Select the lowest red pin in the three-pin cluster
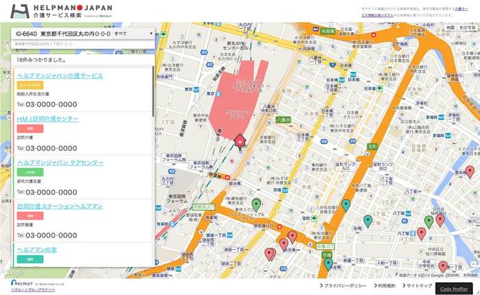Viewport: 480px width, 295px height. (x=269, y=254)
